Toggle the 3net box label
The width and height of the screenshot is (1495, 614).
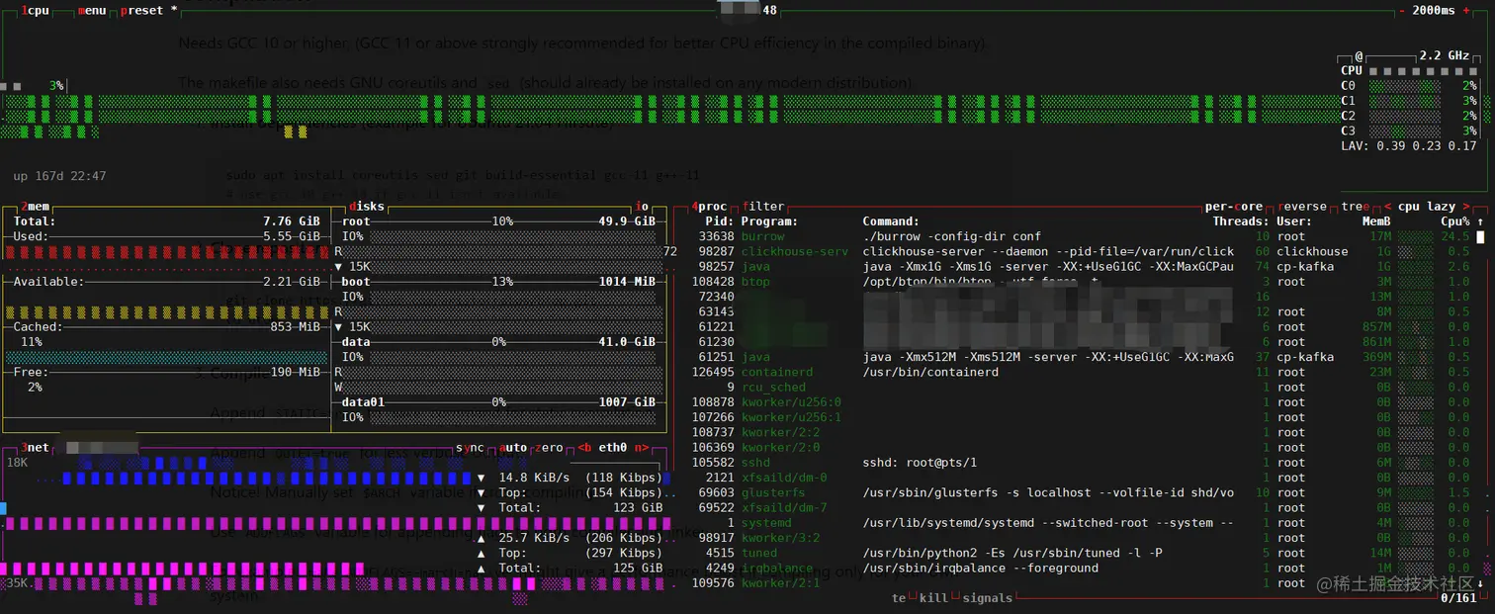pyautogui.click(x=35, y=447)
